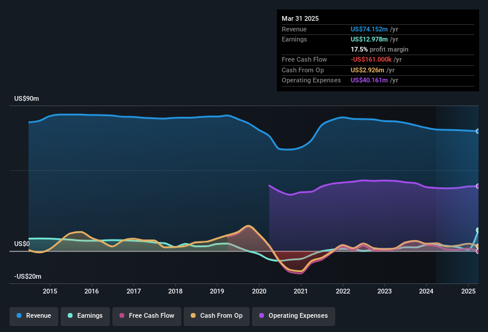Click the 2016 x-axis label
The height and width of the screenshot is (332, 488).
pos(92,291)
